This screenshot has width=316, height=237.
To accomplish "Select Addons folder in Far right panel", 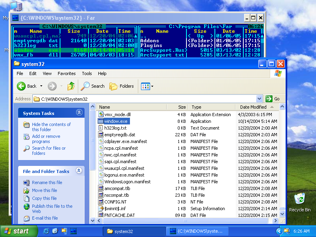I will point(150,41).
